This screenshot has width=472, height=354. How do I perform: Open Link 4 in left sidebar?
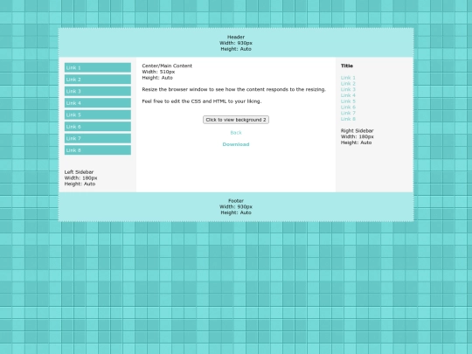coord(98,103)
